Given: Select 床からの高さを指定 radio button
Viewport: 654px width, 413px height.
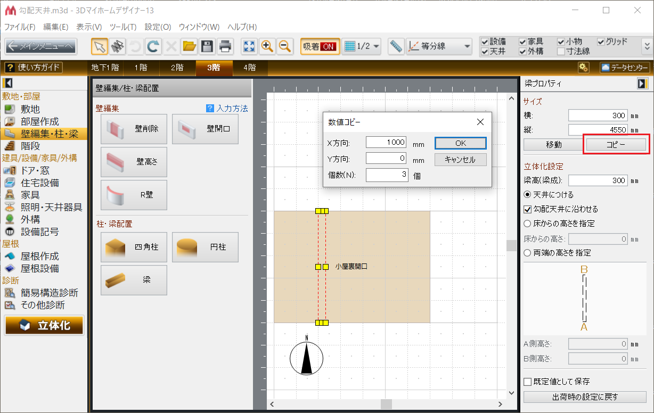Looking at the screenshot, I should point(528,224).
